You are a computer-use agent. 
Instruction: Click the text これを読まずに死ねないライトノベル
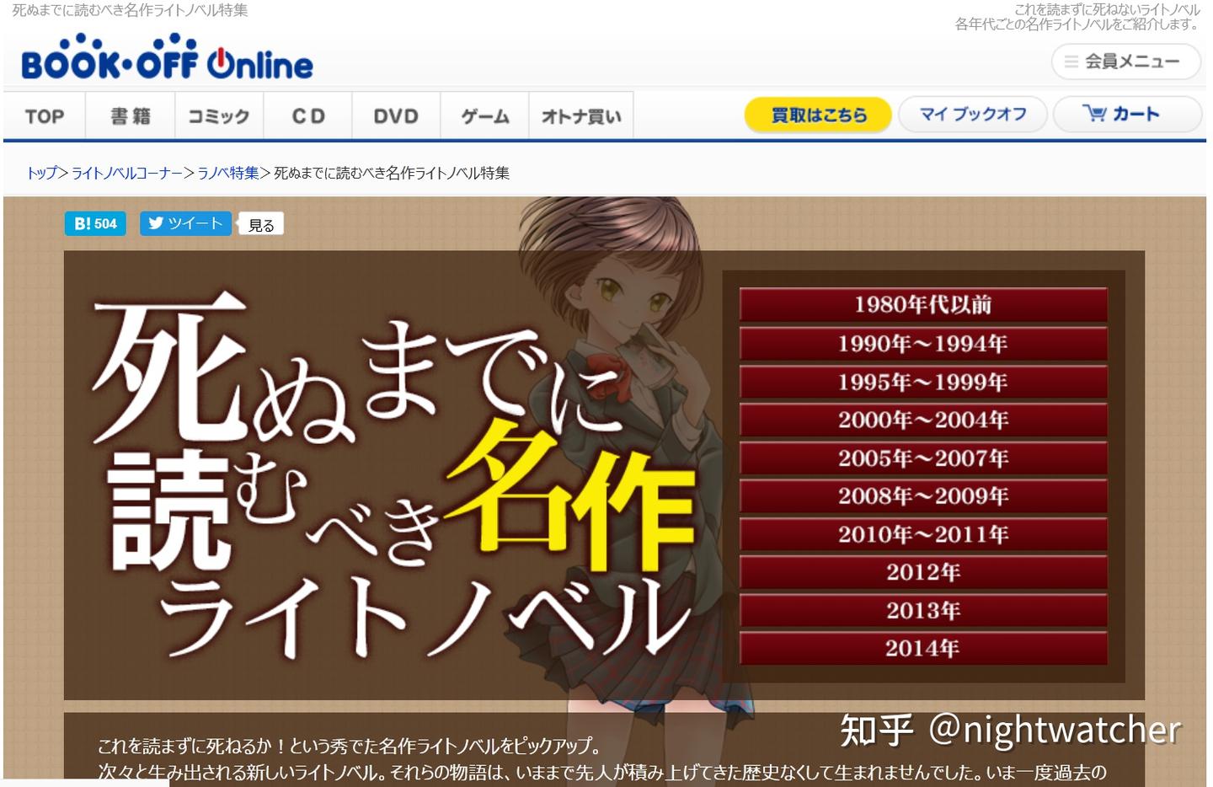point(1107,9)
